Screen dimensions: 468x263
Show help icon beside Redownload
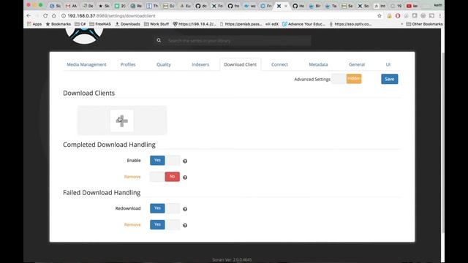(185, 209)
